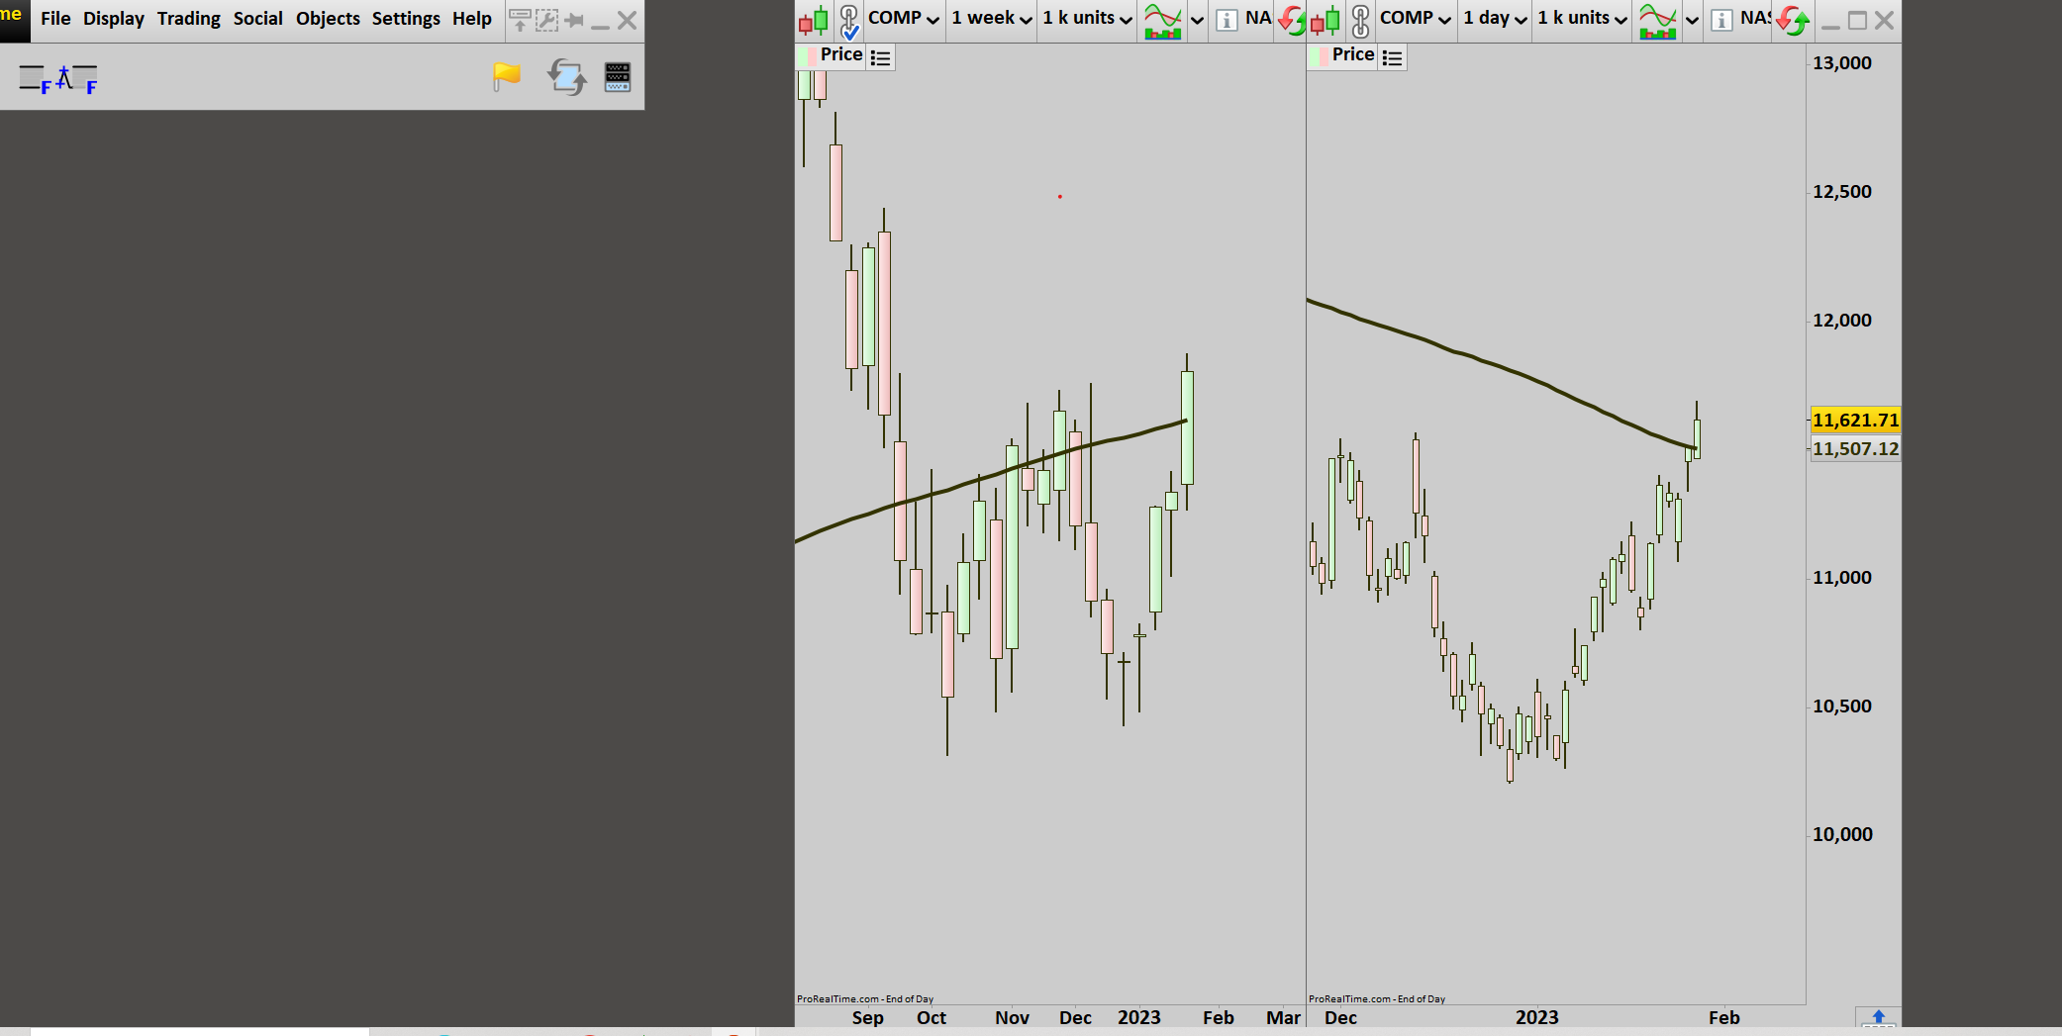Open the Display menu
The width and height of the screenshot is (2062, 1036).
coord(114,19)
